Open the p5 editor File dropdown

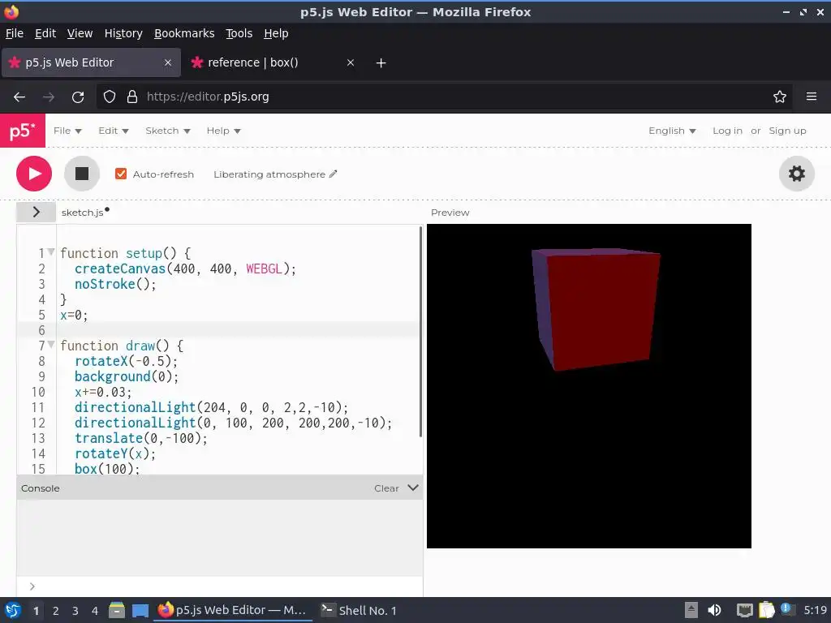click(x=67, y=131)
